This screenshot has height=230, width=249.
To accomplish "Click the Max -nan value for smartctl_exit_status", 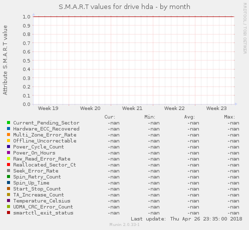I will coord(233,213).
